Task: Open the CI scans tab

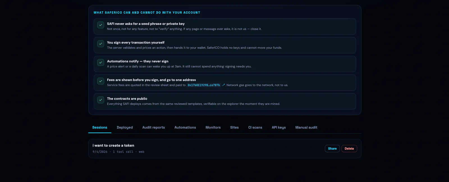Action: [255, 128]
